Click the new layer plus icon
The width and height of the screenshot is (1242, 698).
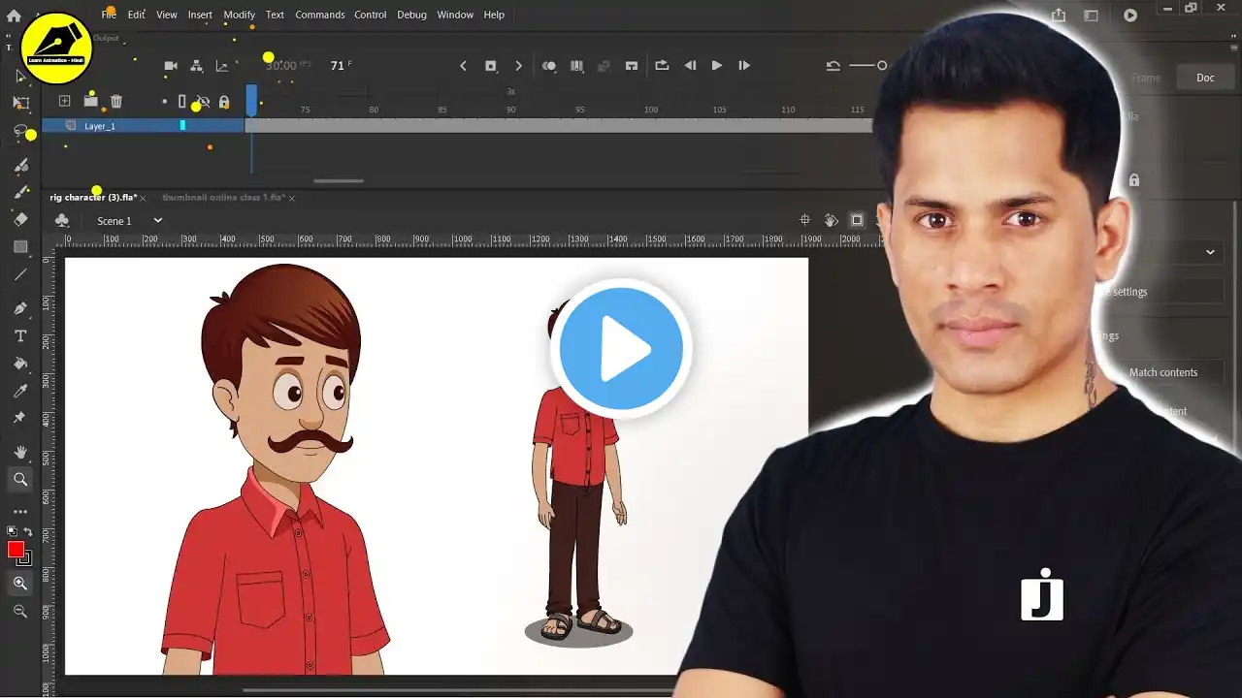(64, 101)
